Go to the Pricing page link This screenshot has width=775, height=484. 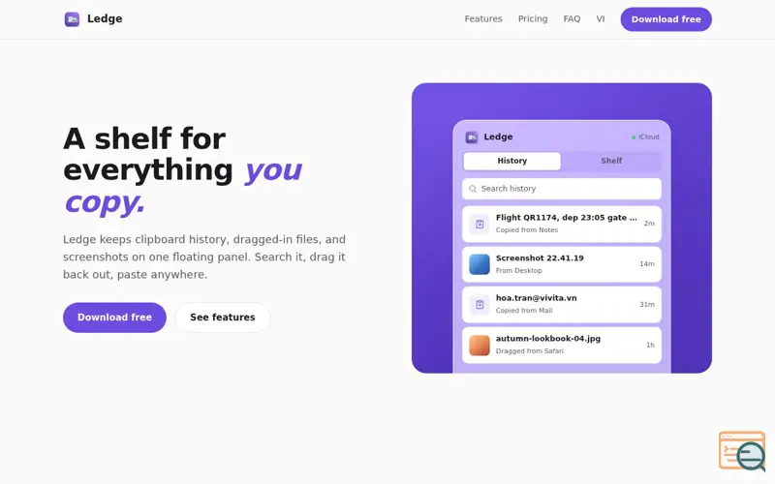point(532,18)
